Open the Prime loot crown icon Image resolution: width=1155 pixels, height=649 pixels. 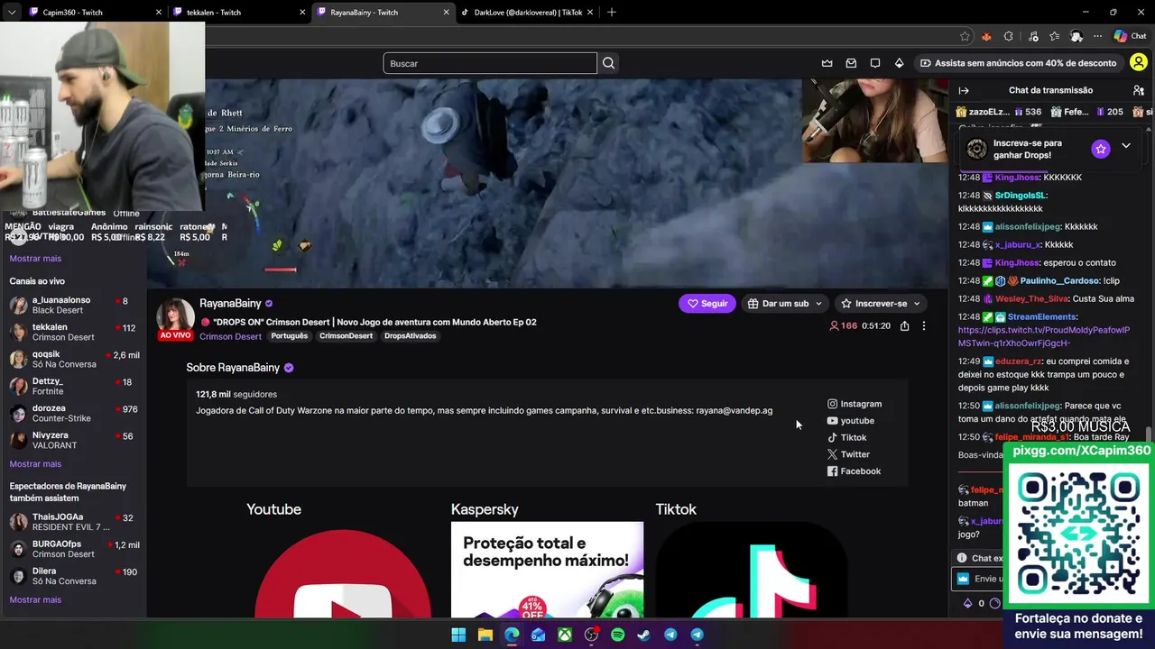[x=827, y=63]
